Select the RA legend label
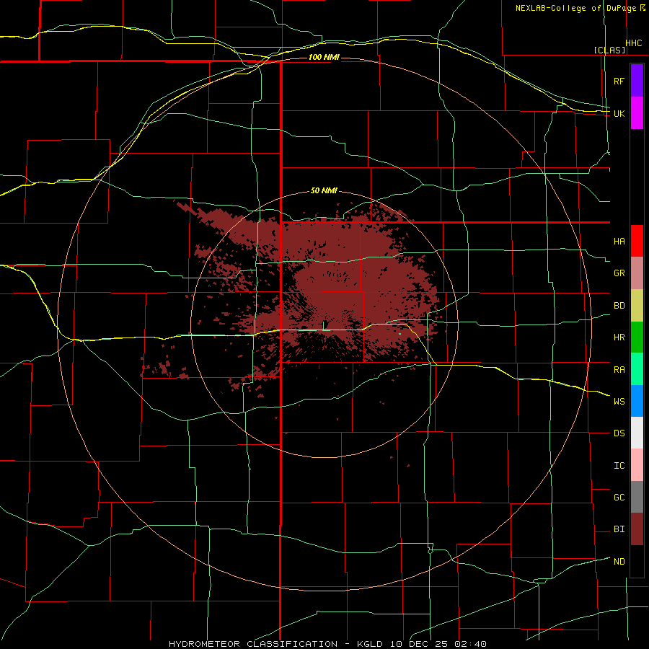 [x=619, y=370]
